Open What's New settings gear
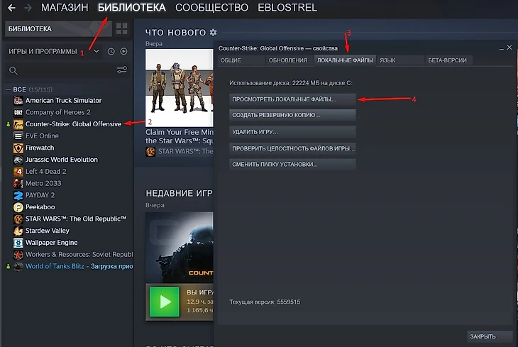Image resolution: width=518 pixels, height=347 pixels. [214, 33]
